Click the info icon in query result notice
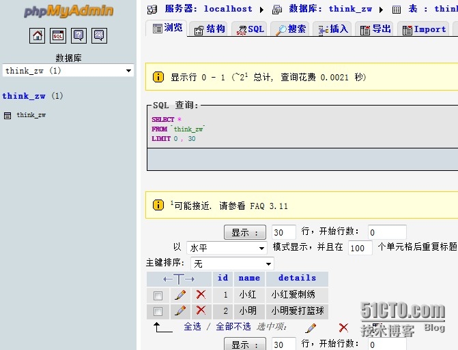The width and height of the screenshot is (458, 350). 158,77
